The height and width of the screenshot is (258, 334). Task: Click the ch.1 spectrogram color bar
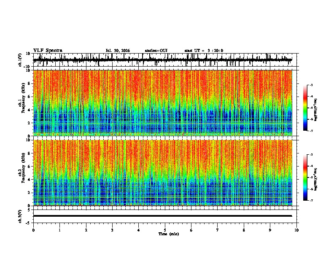point(305,108)
